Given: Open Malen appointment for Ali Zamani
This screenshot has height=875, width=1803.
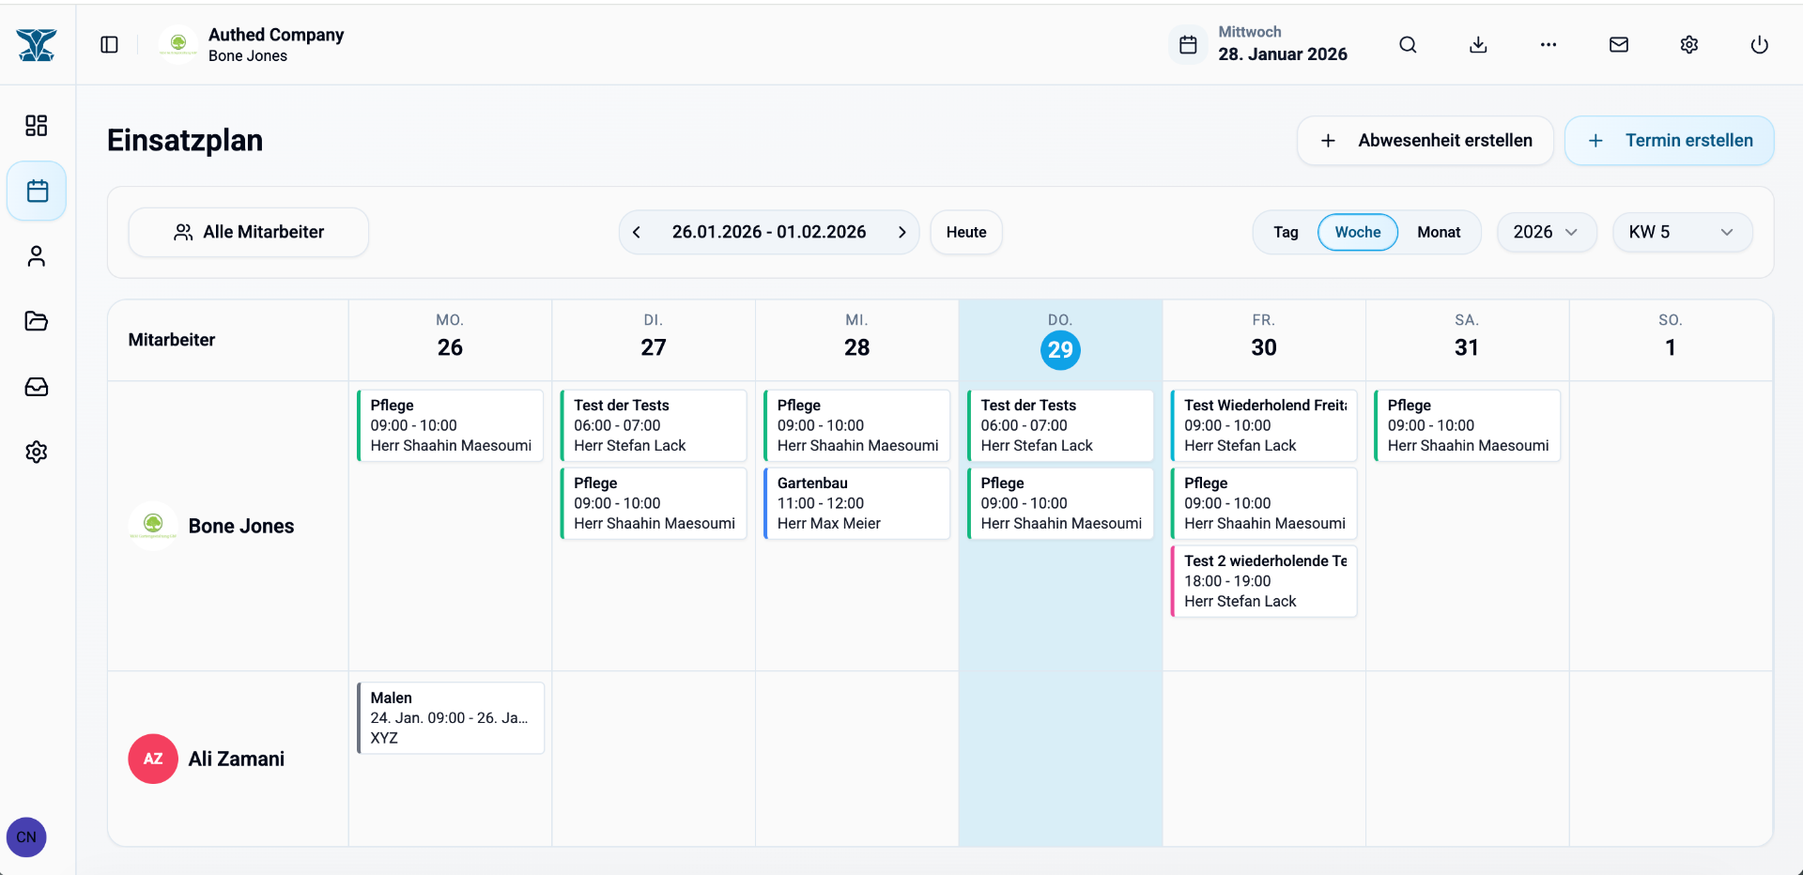Looking at the screenshot, I should coord(451,718).
